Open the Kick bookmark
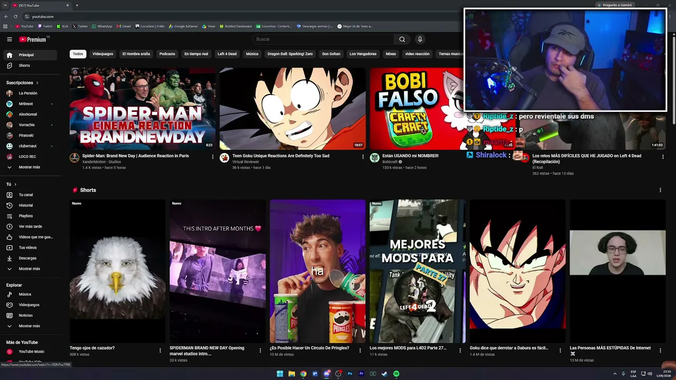676x380 pixels. click(63, 26)
